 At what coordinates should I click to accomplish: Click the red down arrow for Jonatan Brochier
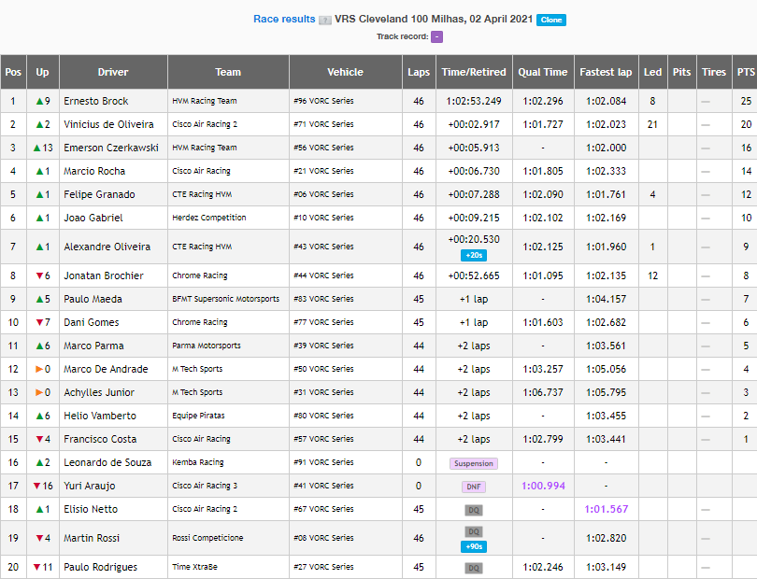[39, 276]
